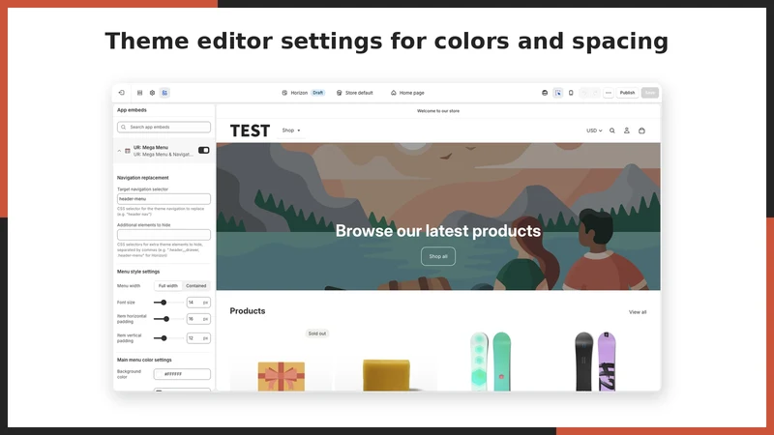Open the Horizon Draft theme selector

click(303, 93)
